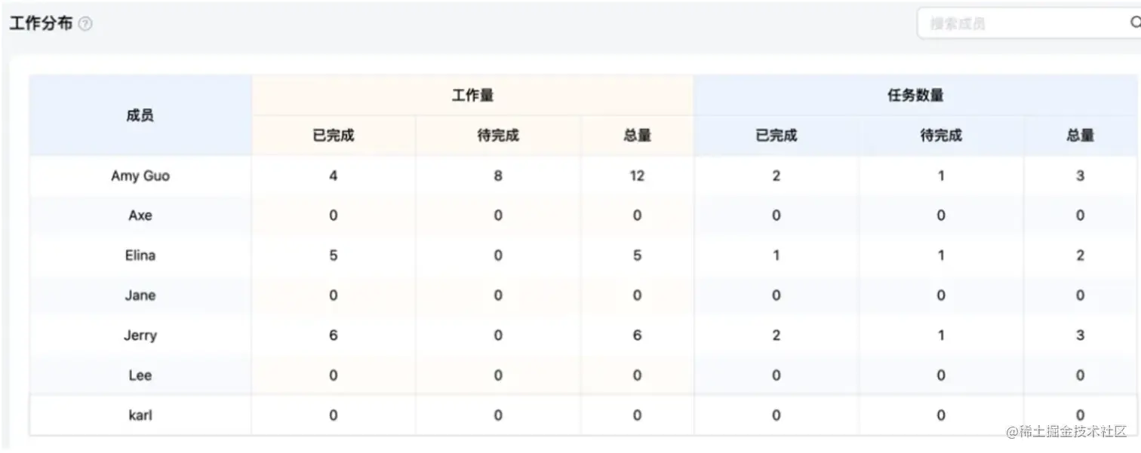Click Amy Guo's completed workload value 4
This screenshot has width=1141, height=453.
tap(332, 176)
